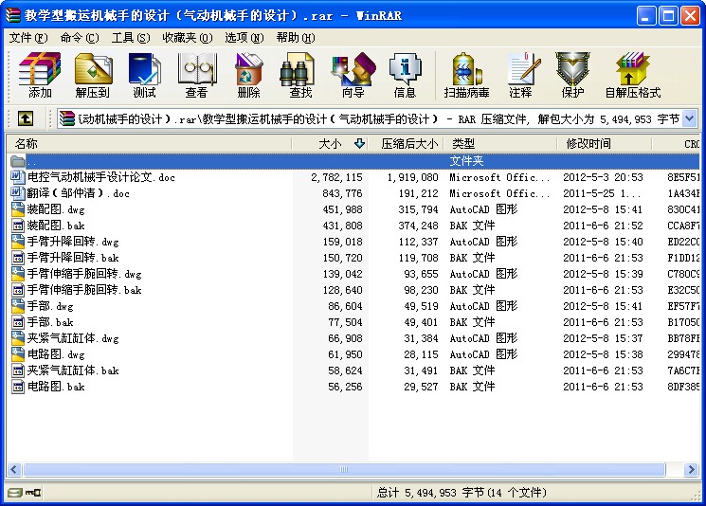Click the horizontal scrollbar thumb
Screen dimensions: 706x506
click(x=344, y=470)
